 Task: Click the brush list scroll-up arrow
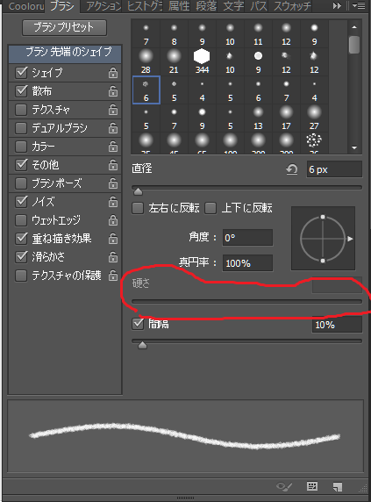(x=354, y=27)
